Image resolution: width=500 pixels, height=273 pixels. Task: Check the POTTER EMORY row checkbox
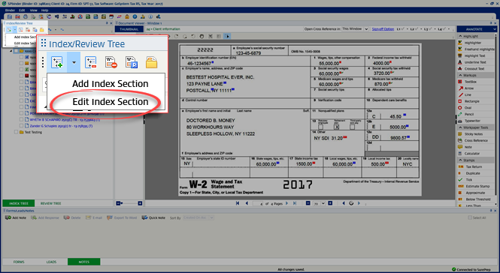22,113
